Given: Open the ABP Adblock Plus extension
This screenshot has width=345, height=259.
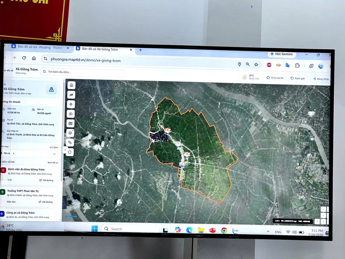Looking at the screenshot, I should coord(269,65).
